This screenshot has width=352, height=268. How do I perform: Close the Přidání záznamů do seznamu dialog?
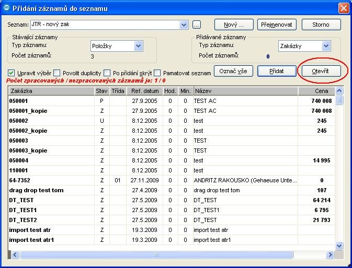coord(344,8)
